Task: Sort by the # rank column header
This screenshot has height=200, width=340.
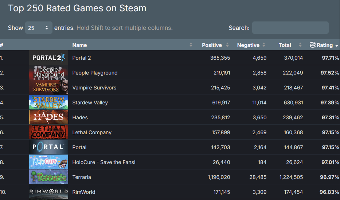Action: 2,45
